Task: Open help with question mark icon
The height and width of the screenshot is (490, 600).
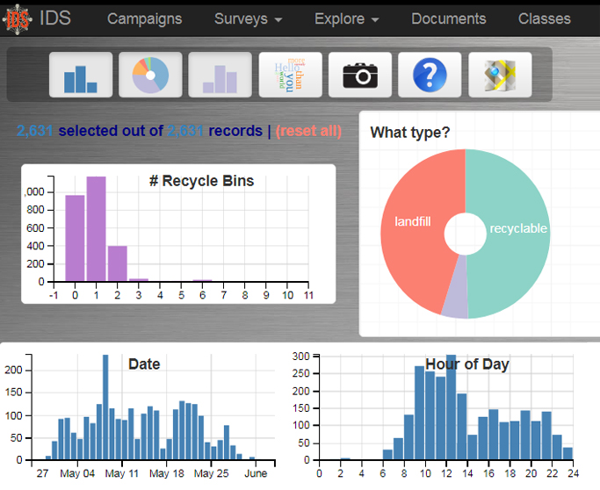Action: pyautogui.click(x=430, y=75)
